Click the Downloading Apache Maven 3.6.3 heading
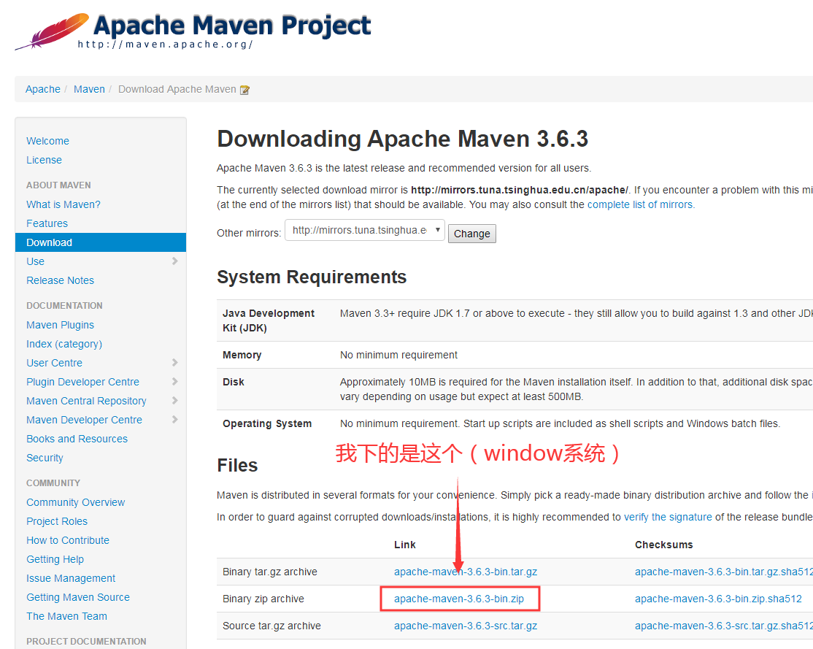The height and width of the screenshot is (649, 813). pos(403,139)
